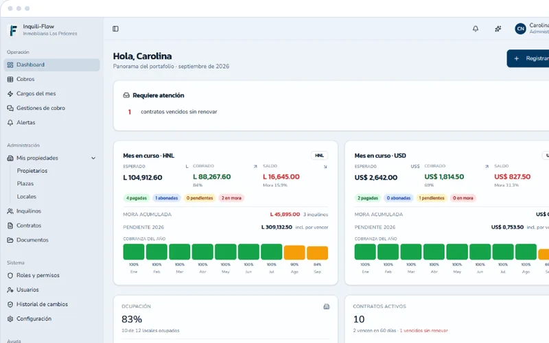Open the notifications bell in header

[x=476, y=29]
